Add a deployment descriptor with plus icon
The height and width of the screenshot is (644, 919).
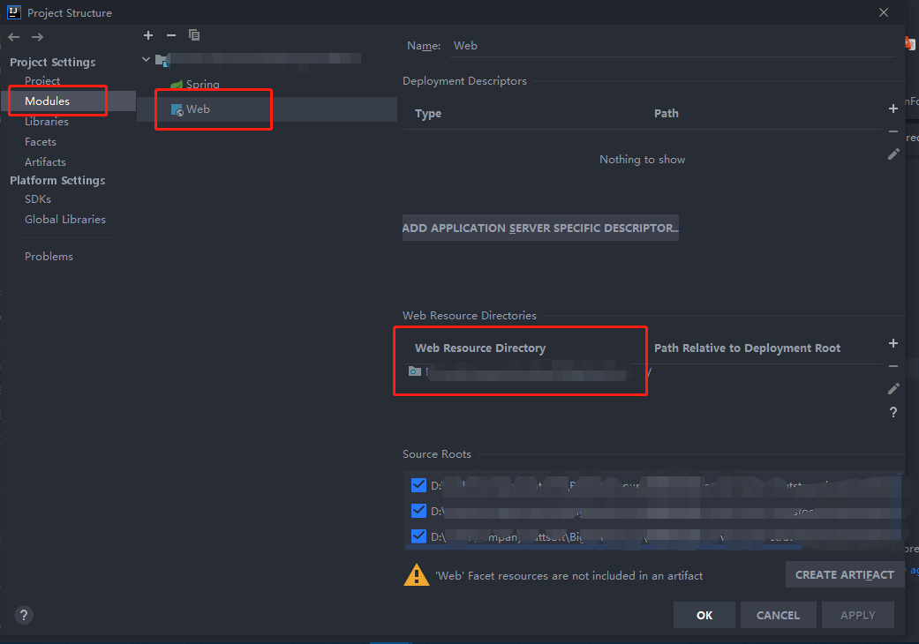[893, 109]
